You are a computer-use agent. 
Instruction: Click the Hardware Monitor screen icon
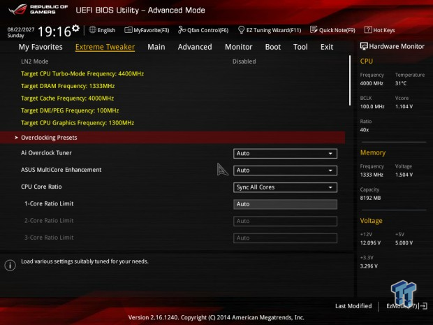[x=364, y=46]
